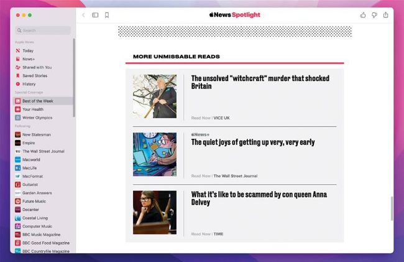Save the story with the bookmark icon
Screen dimensions: 404x262
(107, 15)
